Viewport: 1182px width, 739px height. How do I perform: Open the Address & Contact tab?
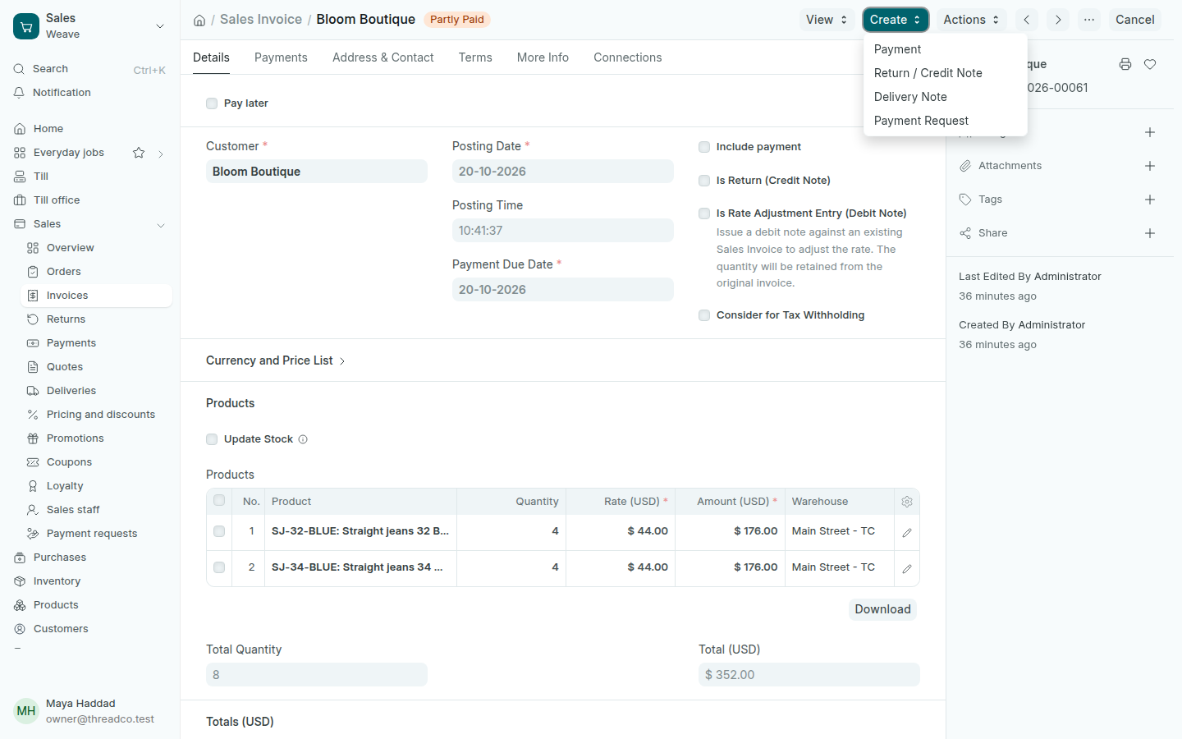(383, 57)
